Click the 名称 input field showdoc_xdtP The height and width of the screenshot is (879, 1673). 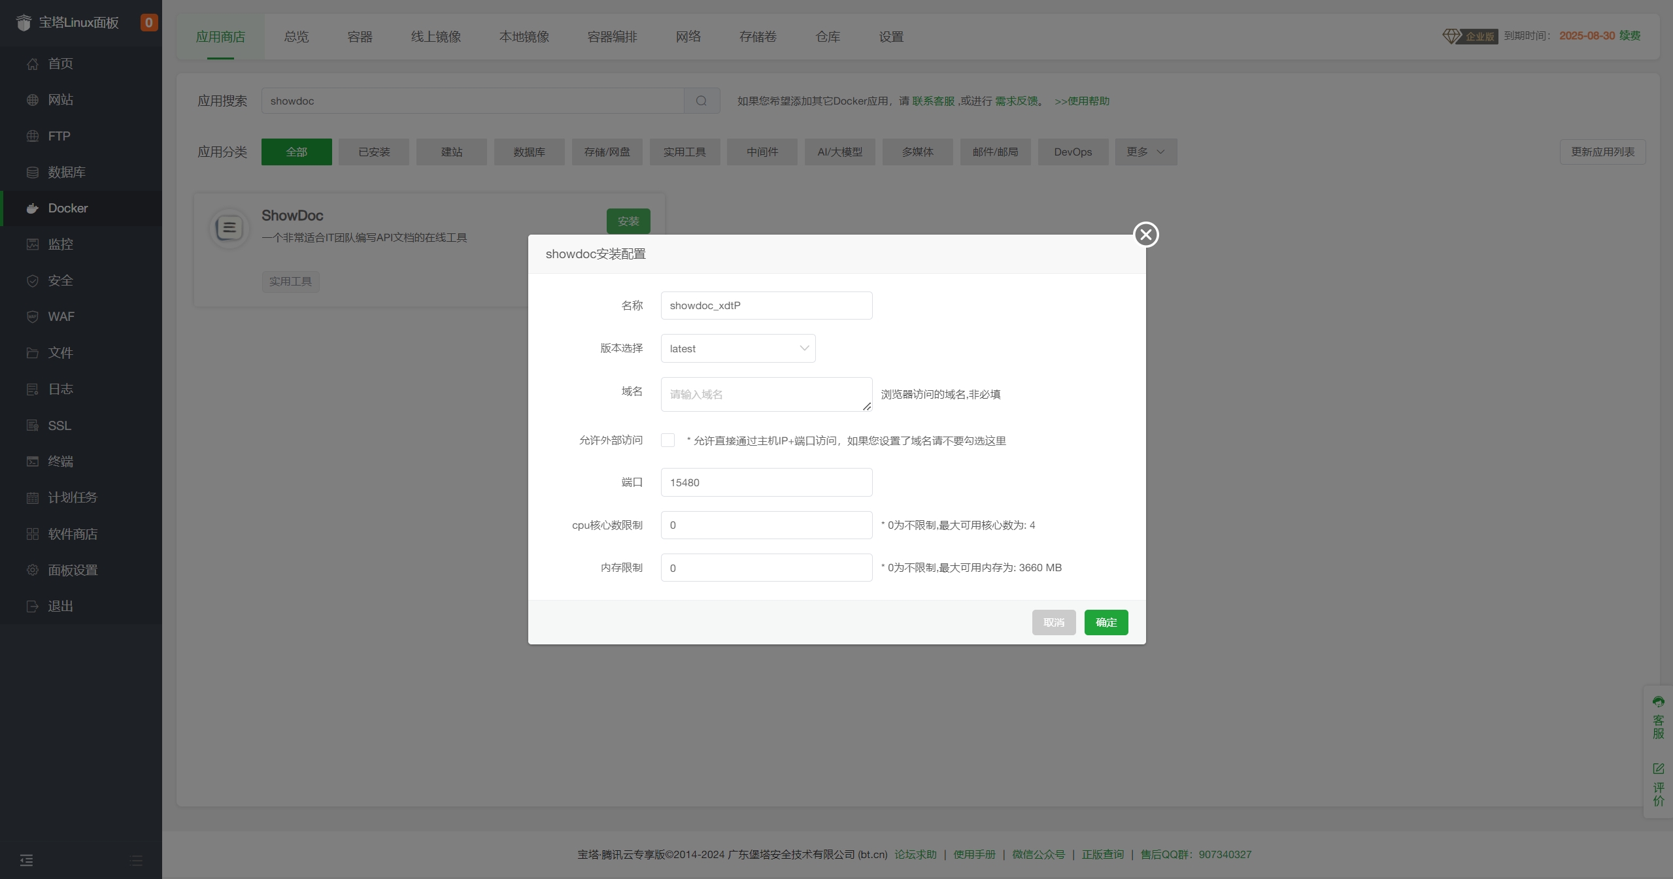767,305
